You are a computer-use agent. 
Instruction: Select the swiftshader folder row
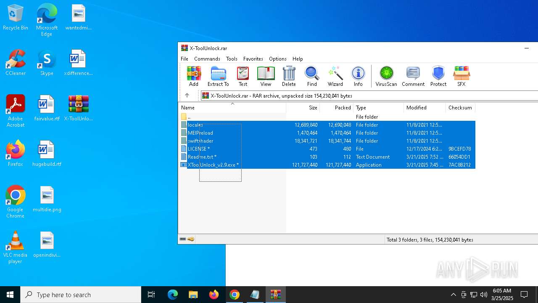(327, 141)
